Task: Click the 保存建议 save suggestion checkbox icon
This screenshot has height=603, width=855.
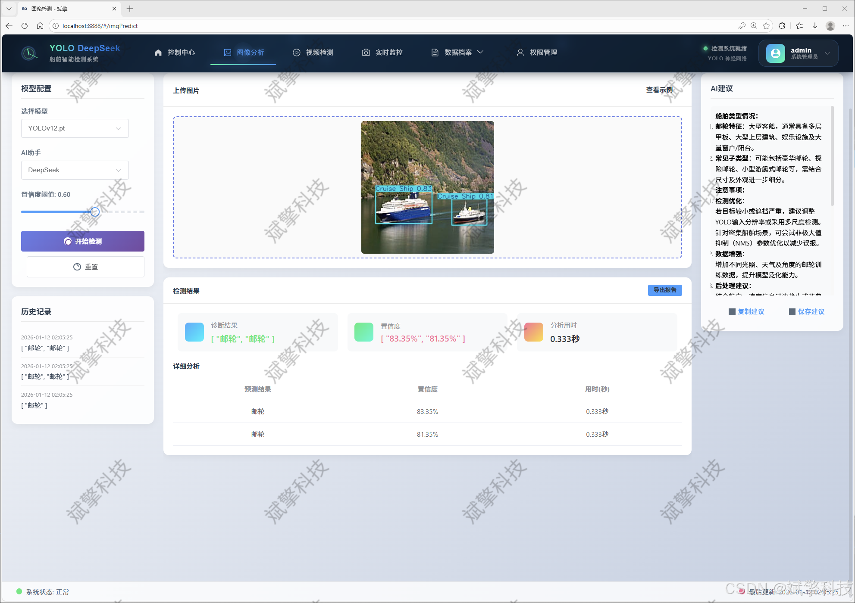Action: click(792, 312)
